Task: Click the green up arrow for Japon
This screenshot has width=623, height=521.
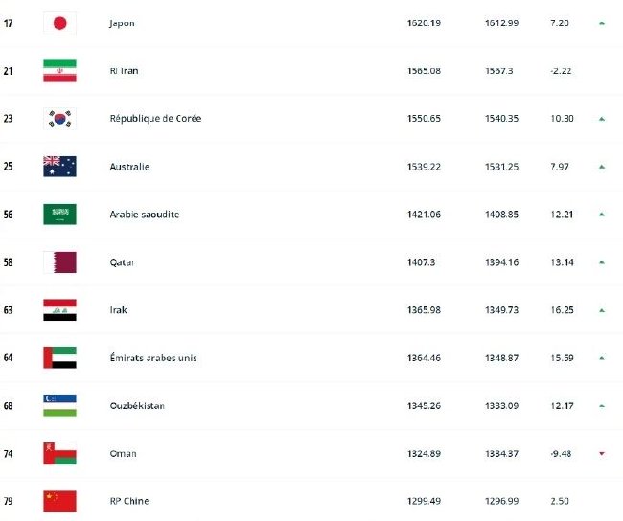Action: [x=602, y=23]
